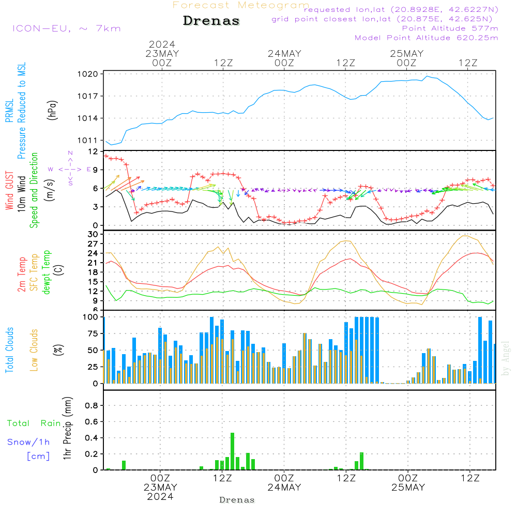Click "2024" on the top time axis
The height and width of the screenshot is (517, 517).
162,44
